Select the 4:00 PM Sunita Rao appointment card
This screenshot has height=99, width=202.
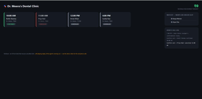pyautogui.click(x=115, y=19)
